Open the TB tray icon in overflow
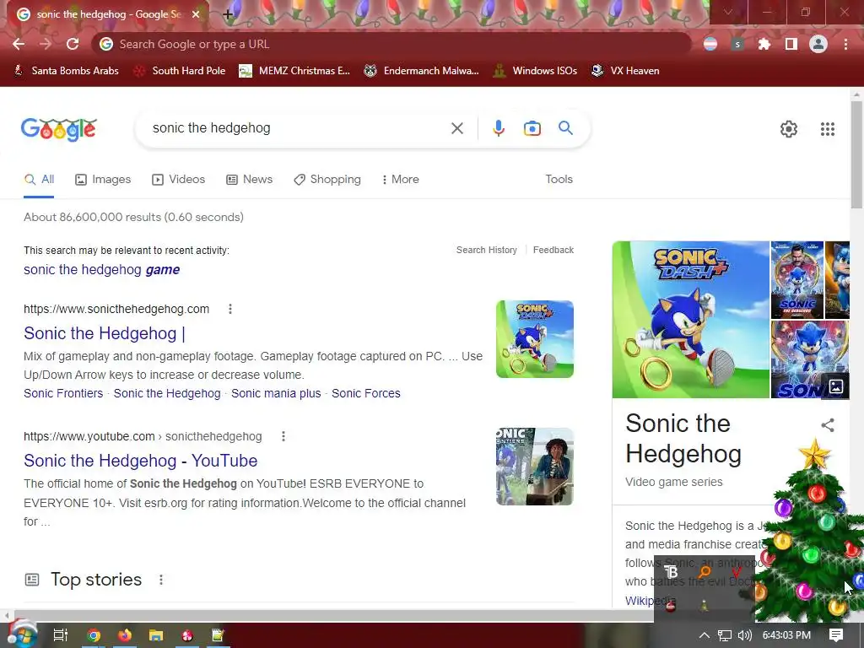Screen dimensions: 864x648 (x=671, y=572)
